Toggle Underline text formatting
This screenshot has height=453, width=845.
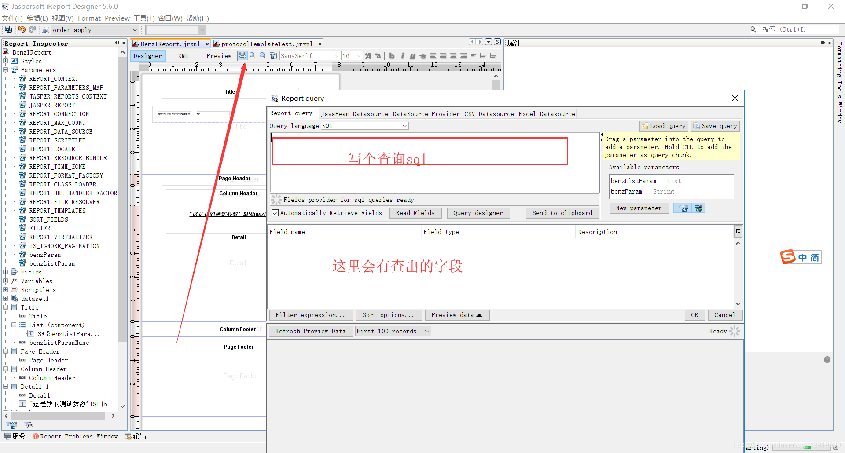(x=412, y=56)
